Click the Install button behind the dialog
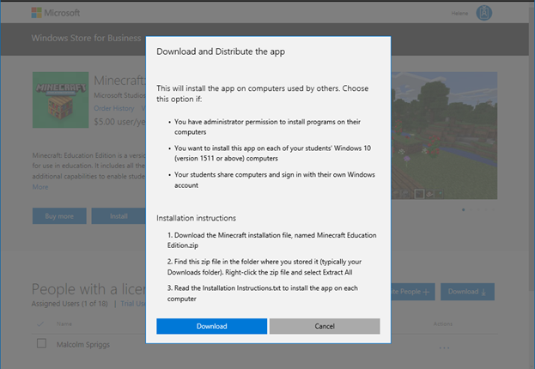The height and width of the screenshot is (369, 535). [x=119, y=216]
